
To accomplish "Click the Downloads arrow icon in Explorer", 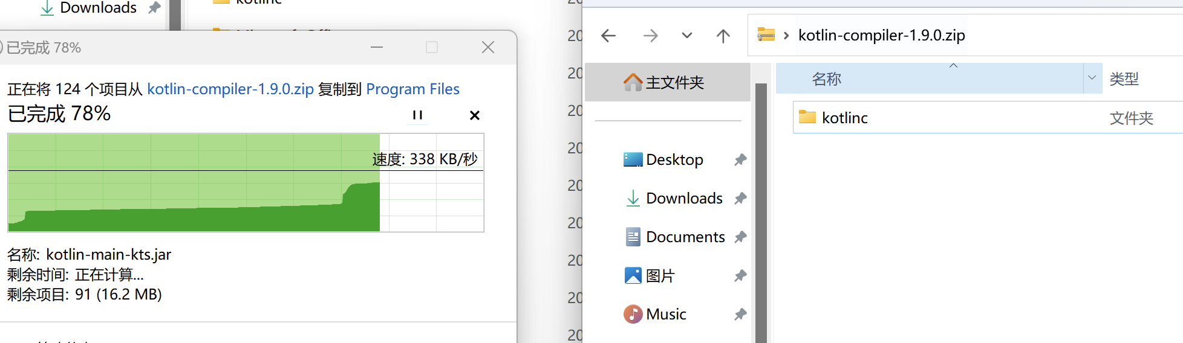I will pos(633,198).
